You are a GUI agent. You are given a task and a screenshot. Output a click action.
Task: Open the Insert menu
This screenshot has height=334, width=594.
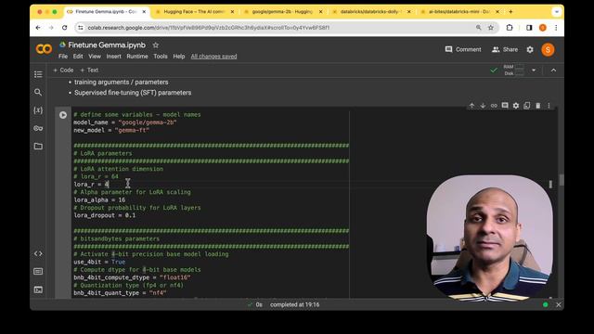click(x=113, y=57)
